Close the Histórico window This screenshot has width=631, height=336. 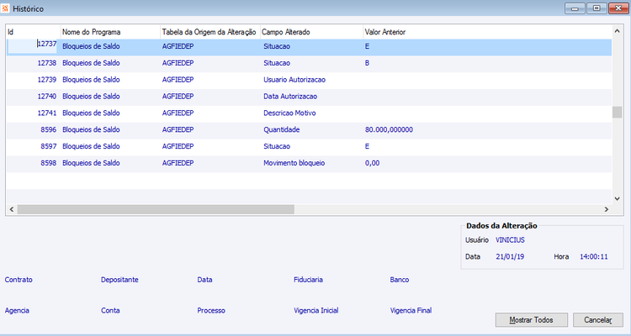(618, 8)
